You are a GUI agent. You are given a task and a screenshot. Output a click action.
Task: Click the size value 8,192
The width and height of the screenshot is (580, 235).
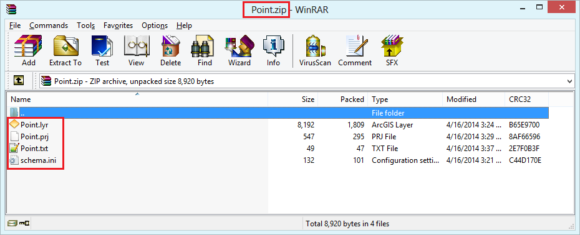[x=306, y=125]
